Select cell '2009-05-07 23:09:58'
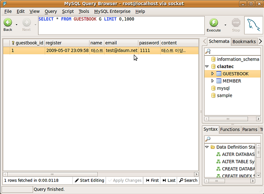The height and width of the screenshot is (194, 264). pyautogui.click(x=67, y=51)
